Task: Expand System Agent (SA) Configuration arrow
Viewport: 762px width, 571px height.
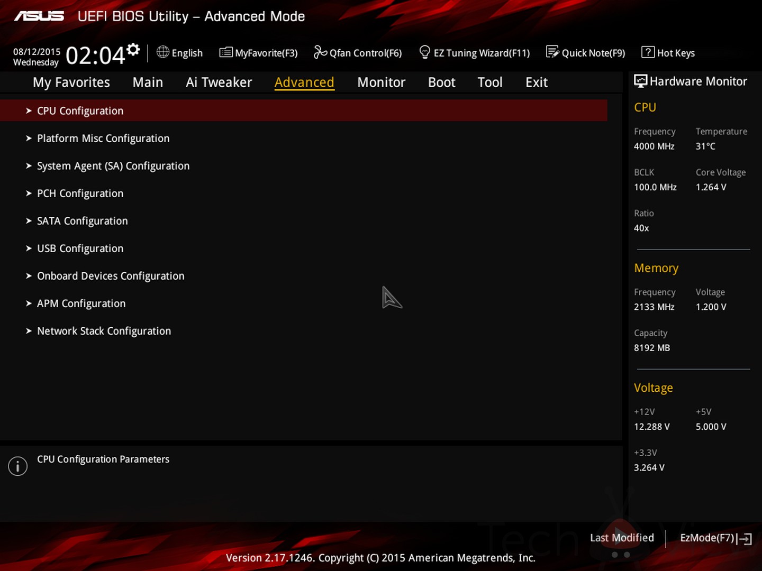Action: [x=29, y=165]
